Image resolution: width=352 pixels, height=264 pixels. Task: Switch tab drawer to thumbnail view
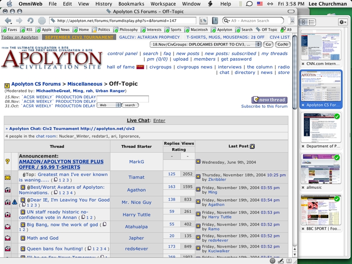point(303,22)
